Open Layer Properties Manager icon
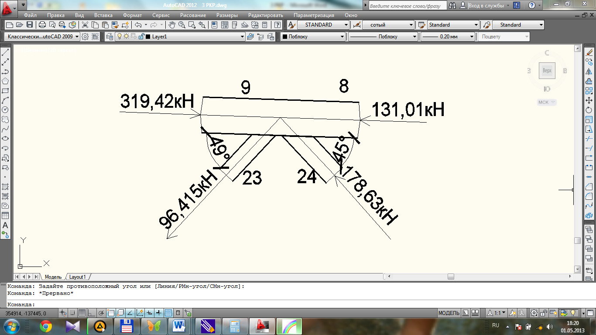The width and height of the screenshot is (596, 335). coord(110,37)
